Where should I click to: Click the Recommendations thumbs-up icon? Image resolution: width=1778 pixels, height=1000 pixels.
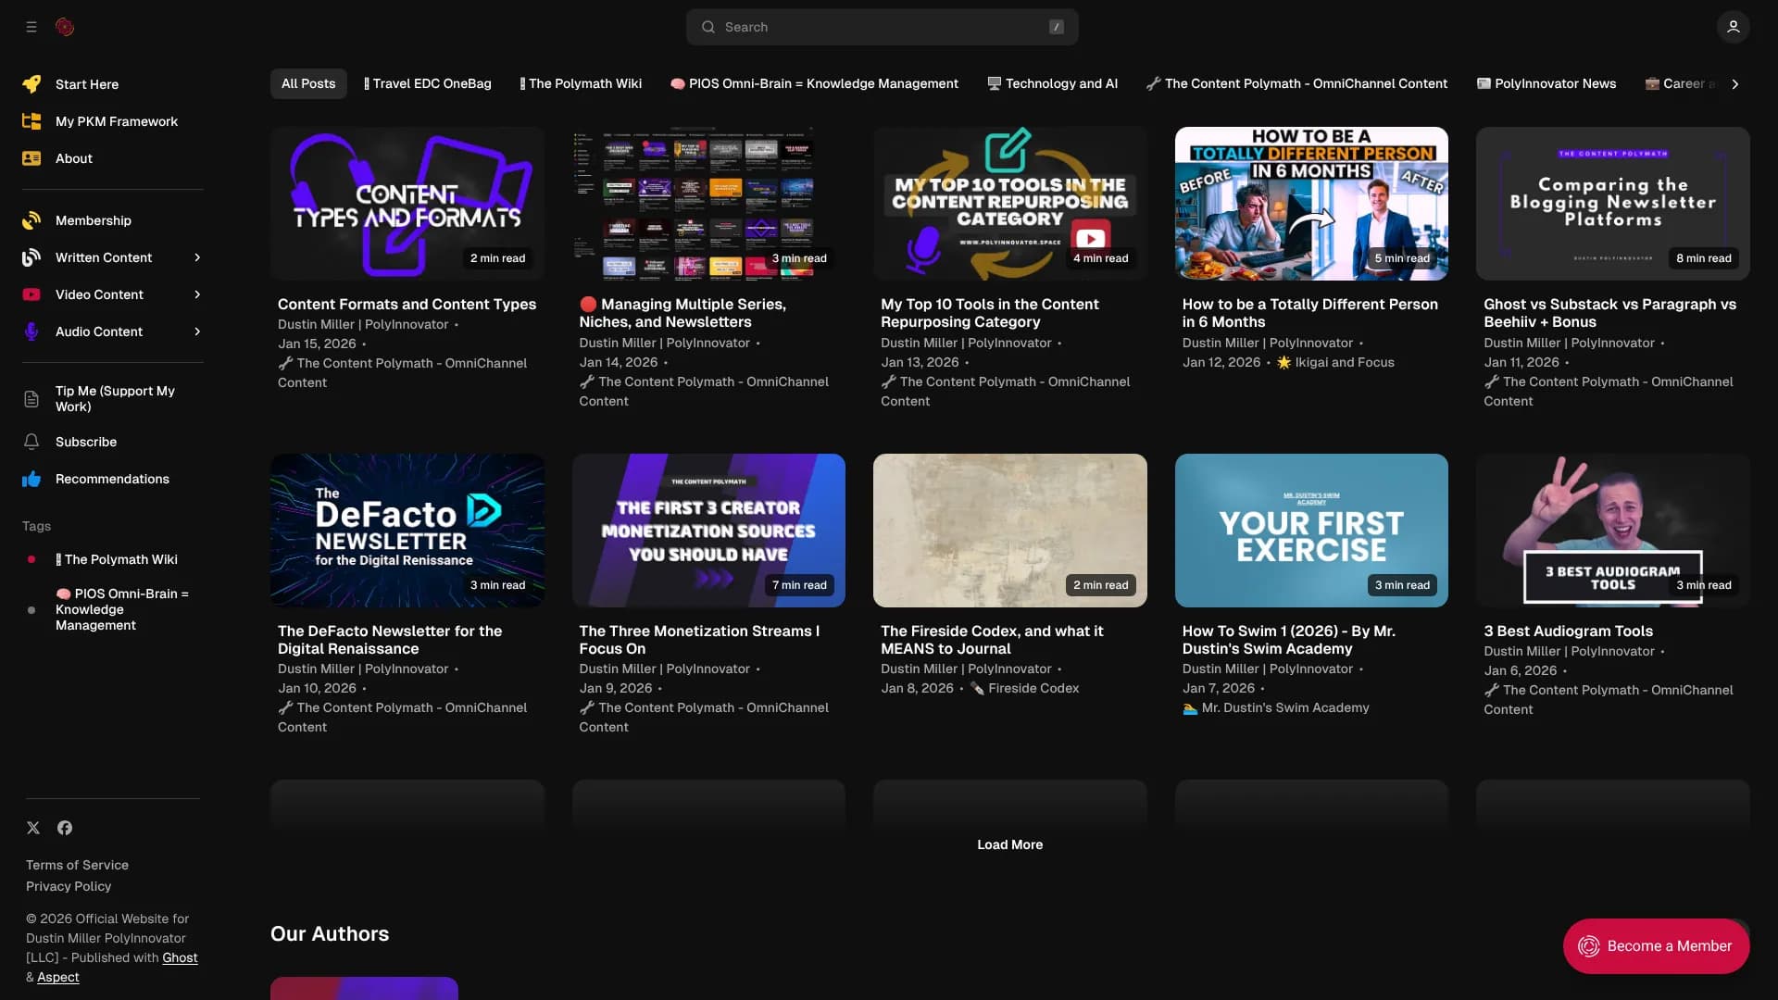tap(31, 479)
